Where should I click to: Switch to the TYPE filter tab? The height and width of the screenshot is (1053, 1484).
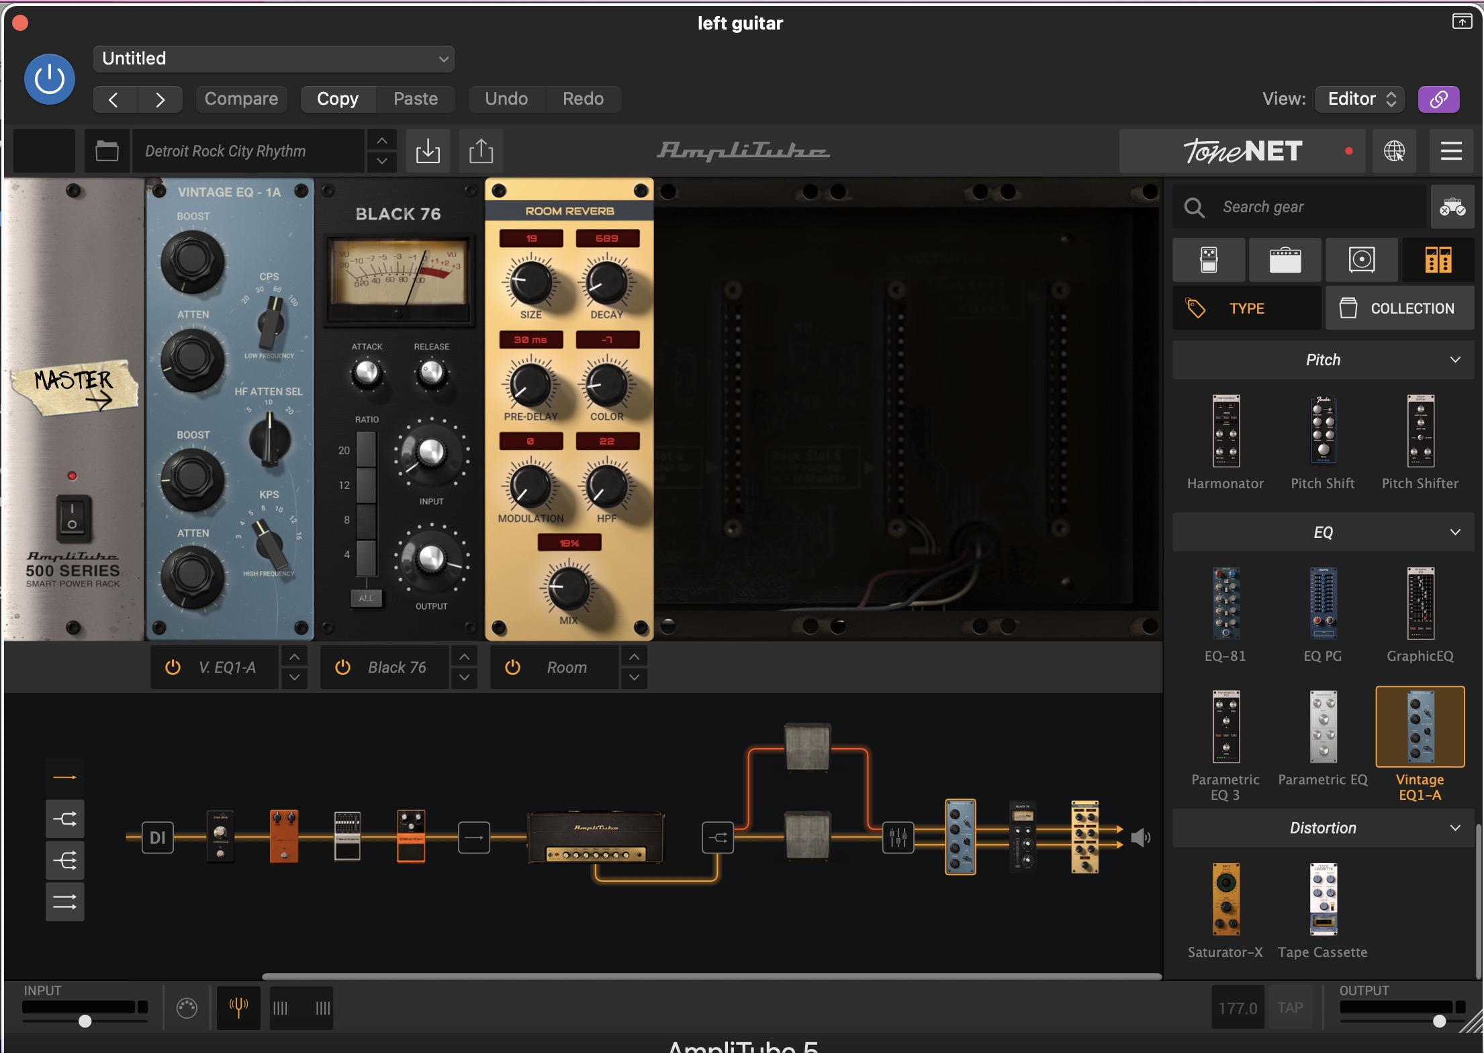point(1247,308)
